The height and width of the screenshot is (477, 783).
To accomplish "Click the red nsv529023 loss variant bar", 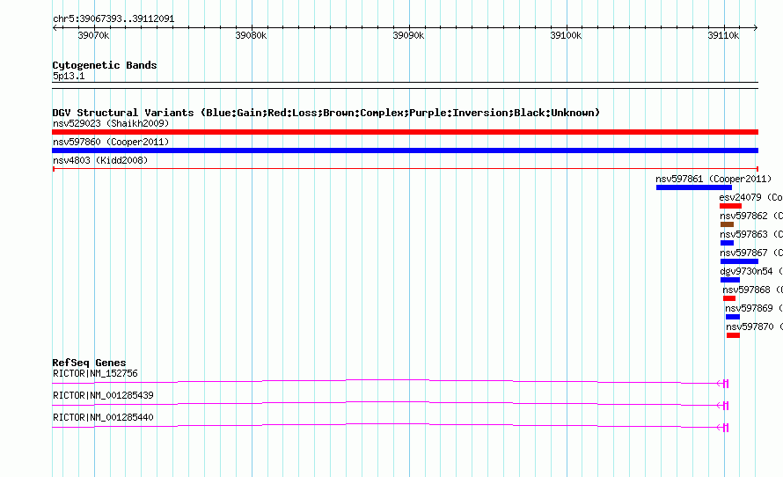I will pyautogui.click(x=405, y=132).
